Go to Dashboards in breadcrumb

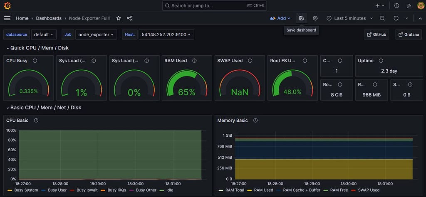point(49,18)
